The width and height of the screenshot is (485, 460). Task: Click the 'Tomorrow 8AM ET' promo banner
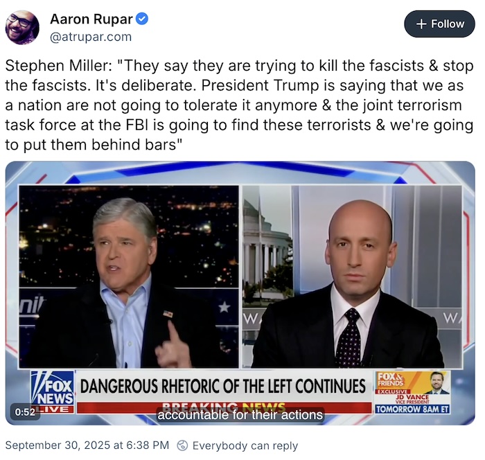tap(412, 409)
